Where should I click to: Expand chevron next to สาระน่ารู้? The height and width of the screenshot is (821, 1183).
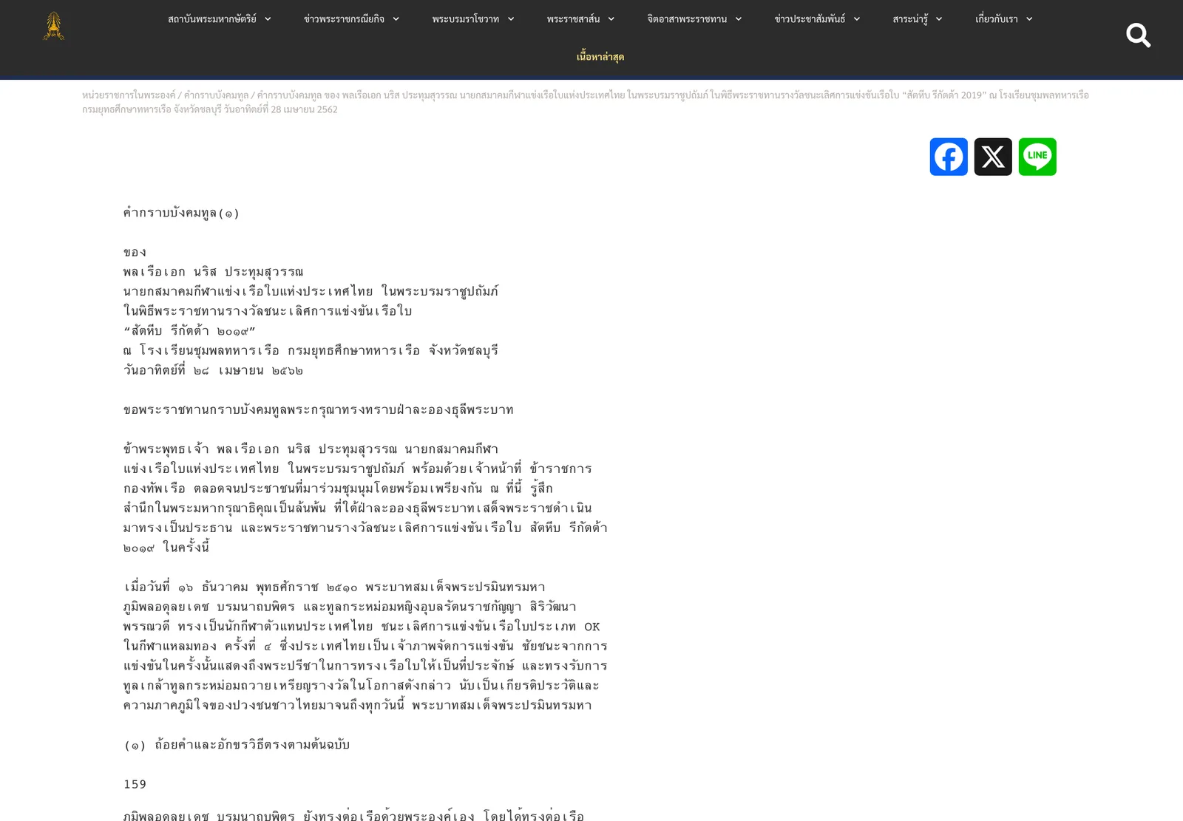click(939, 19)
